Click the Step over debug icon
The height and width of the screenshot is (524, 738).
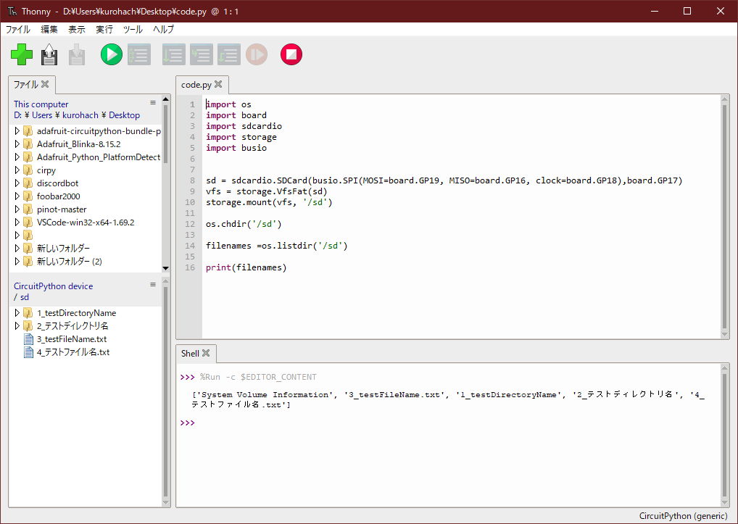(174, 54)
